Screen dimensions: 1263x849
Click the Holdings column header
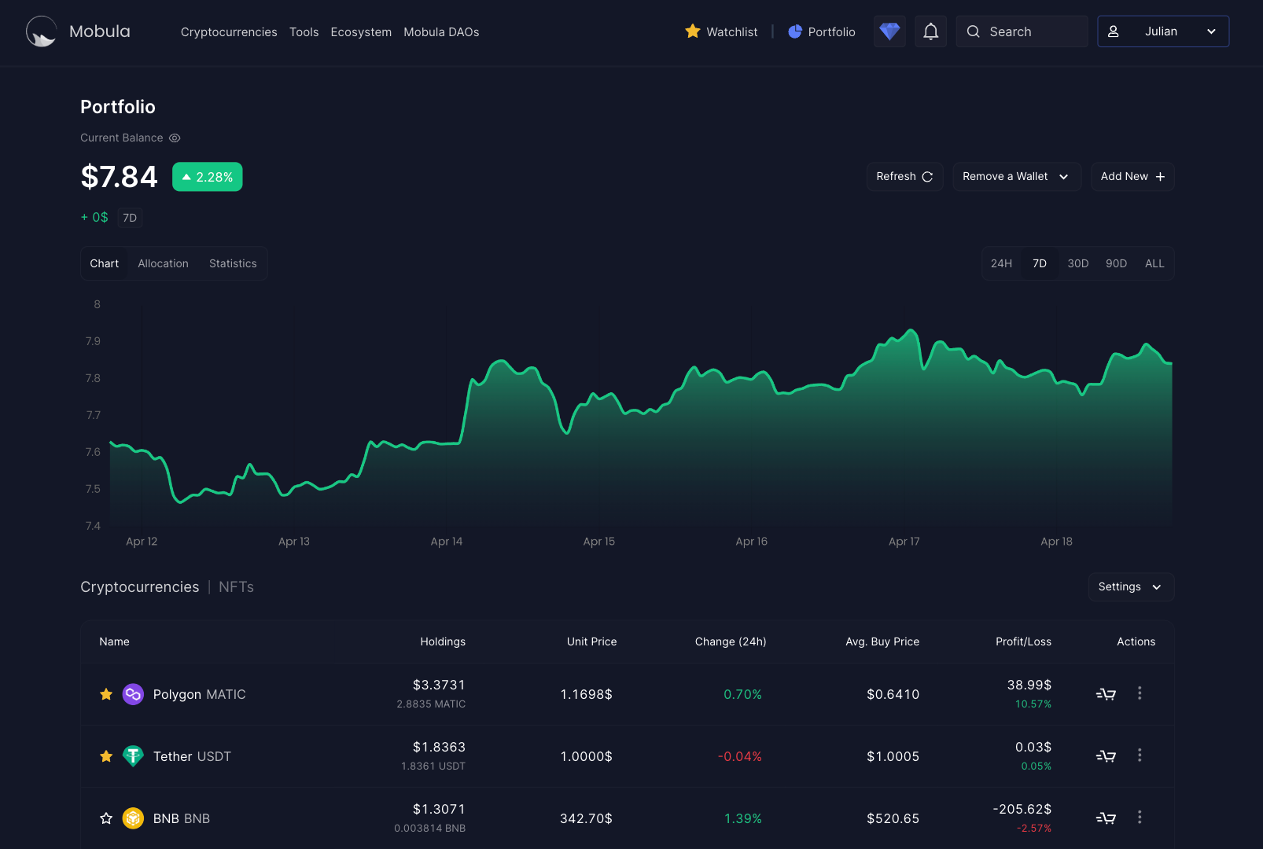coord(443,641)
